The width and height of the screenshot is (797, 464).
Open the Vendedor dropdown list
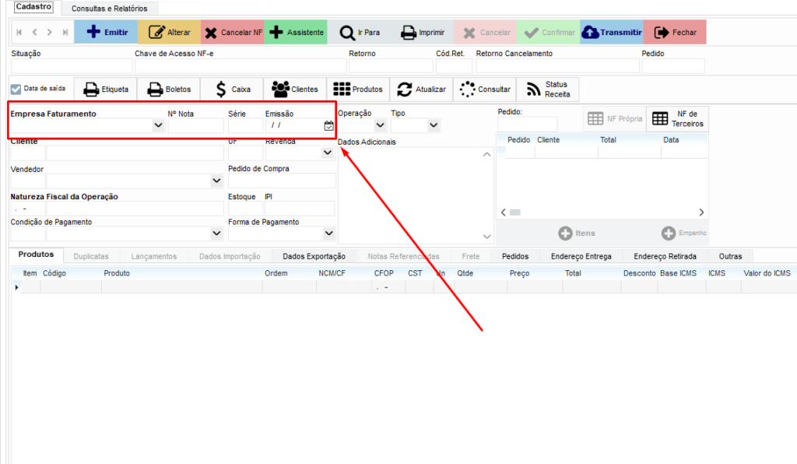pos(216,181)
